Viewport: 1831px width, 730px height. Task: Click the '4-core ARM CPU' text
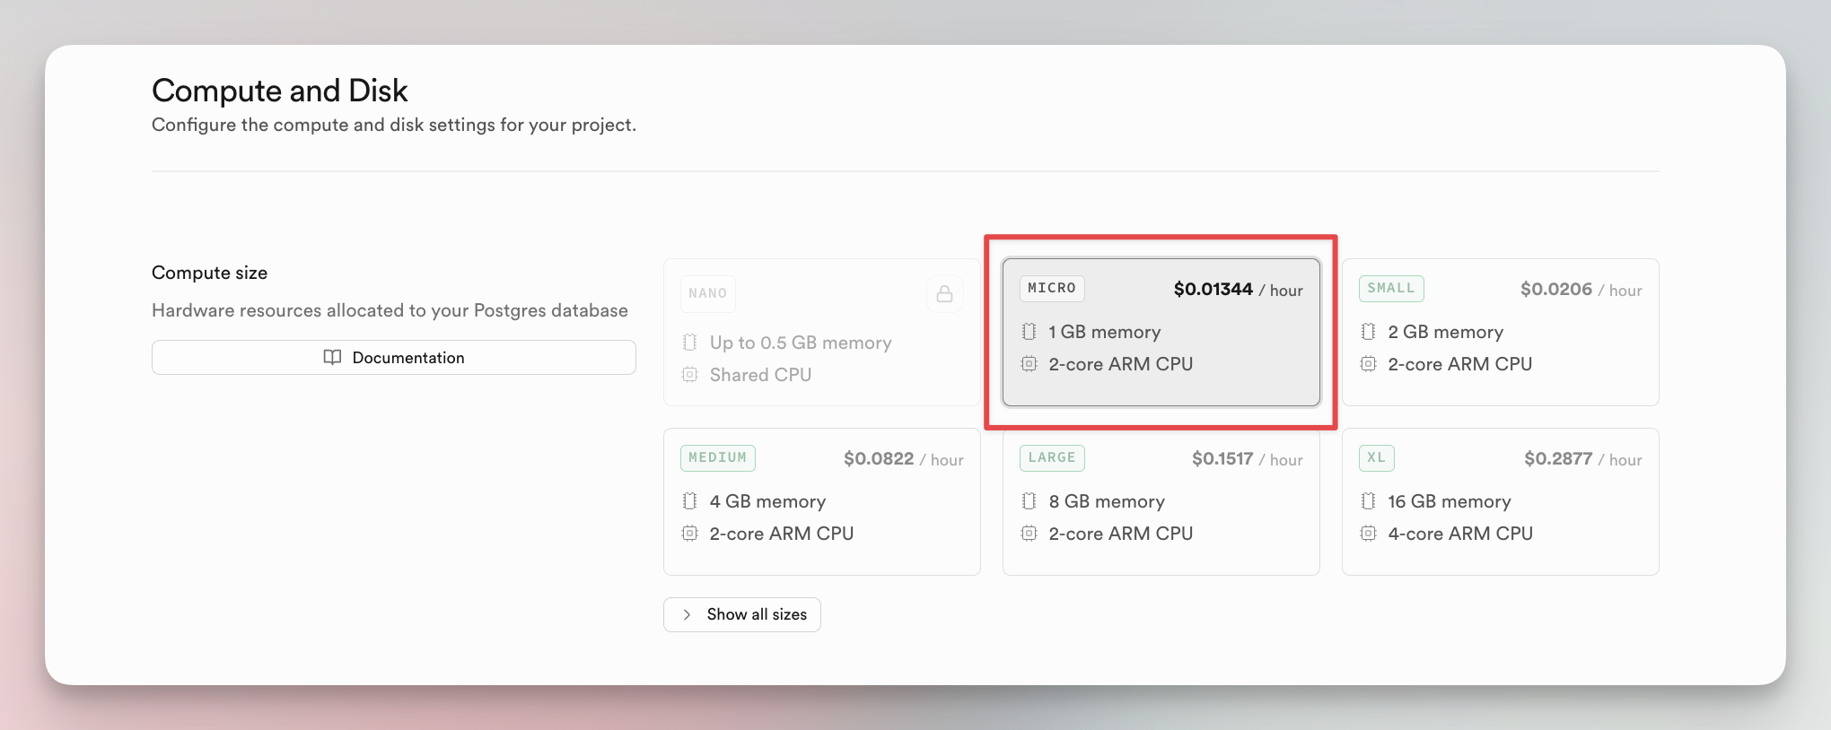coord(1460,534)
